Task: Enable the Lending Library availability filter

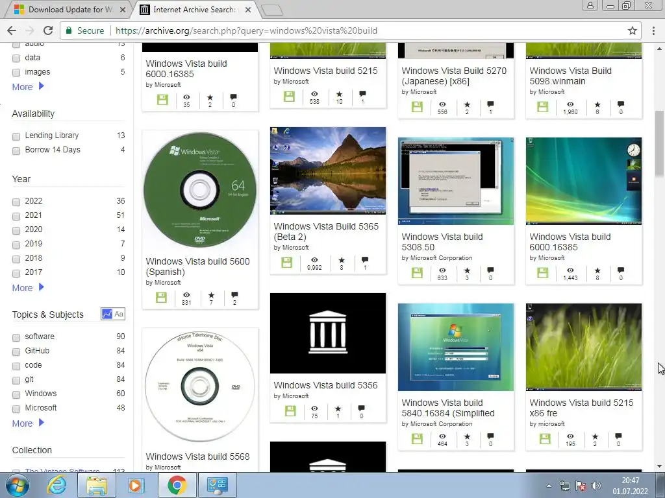Action: point(16,136)
